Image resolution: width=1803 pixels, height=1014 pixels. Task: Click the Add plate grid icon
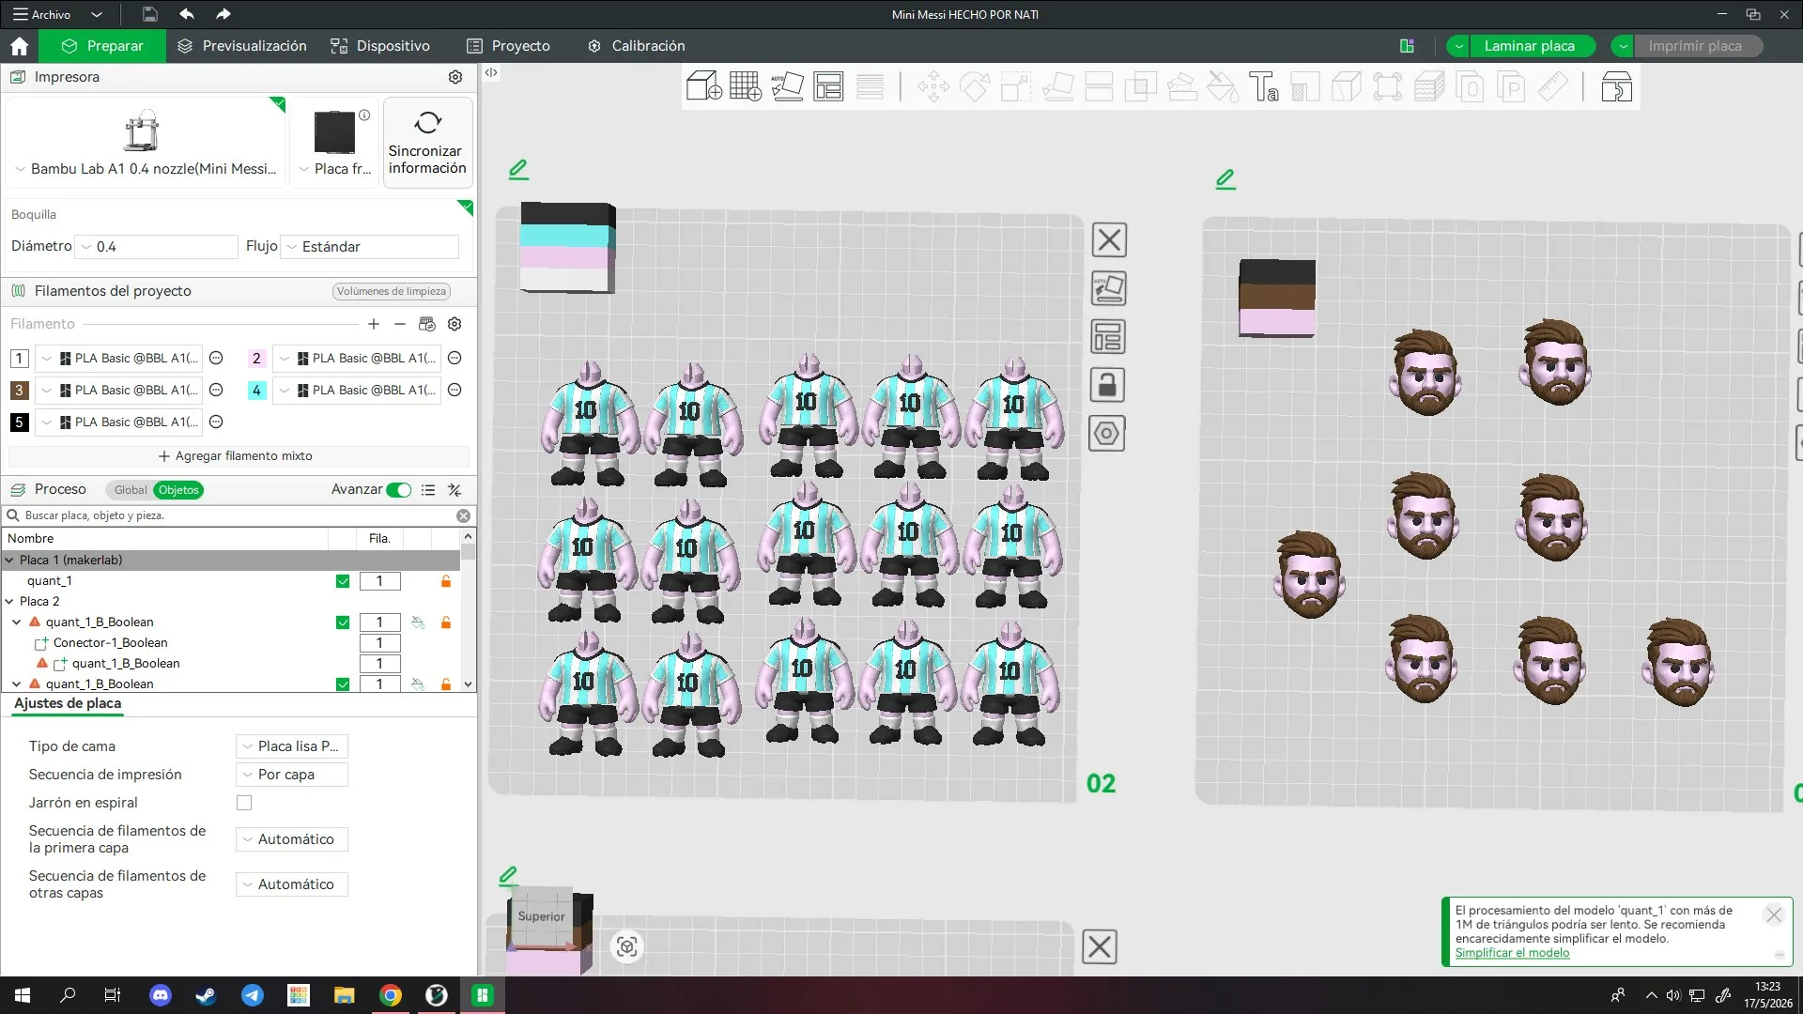click(x=746, y=86)
